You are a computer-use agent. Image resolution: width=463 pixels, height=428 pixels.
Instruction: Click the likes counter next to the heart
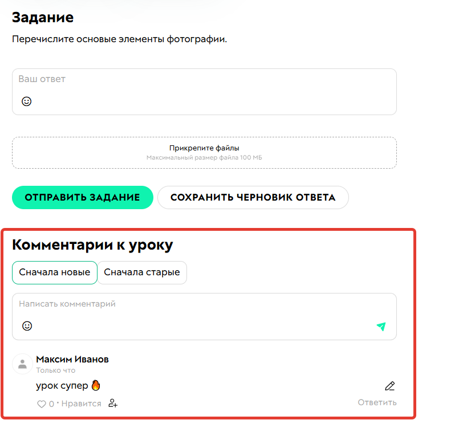[52, 403]
